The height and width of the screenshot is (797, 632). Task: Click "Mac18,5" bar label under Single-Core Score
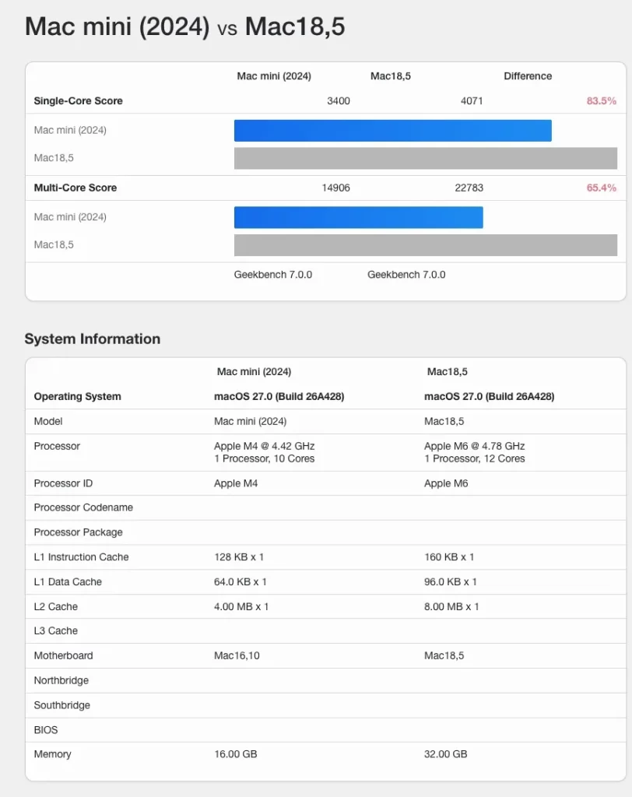coord(54,158)
